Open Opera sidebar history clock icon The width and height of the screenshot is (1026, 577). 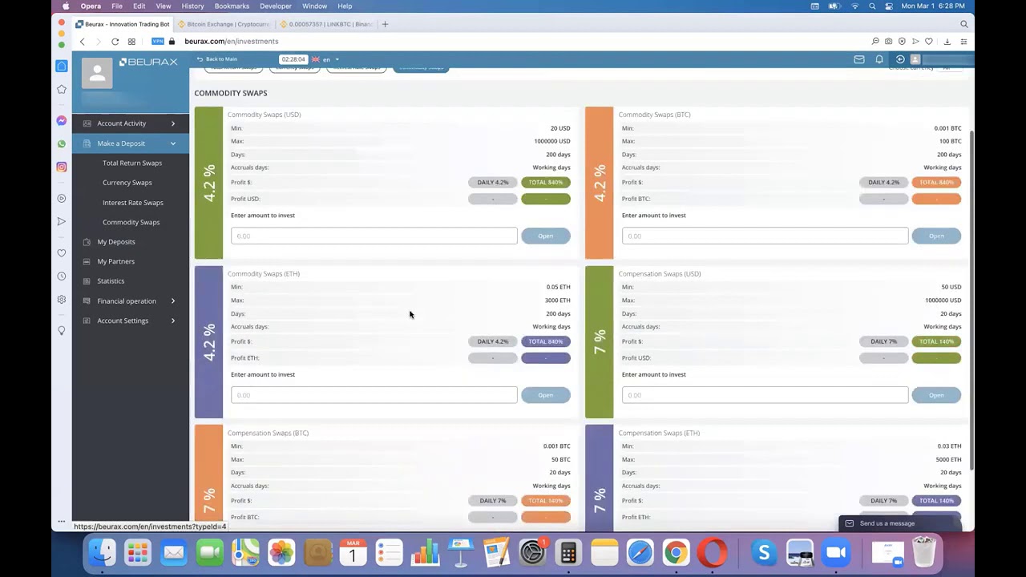pyautogui.click(x=62, y=276)
